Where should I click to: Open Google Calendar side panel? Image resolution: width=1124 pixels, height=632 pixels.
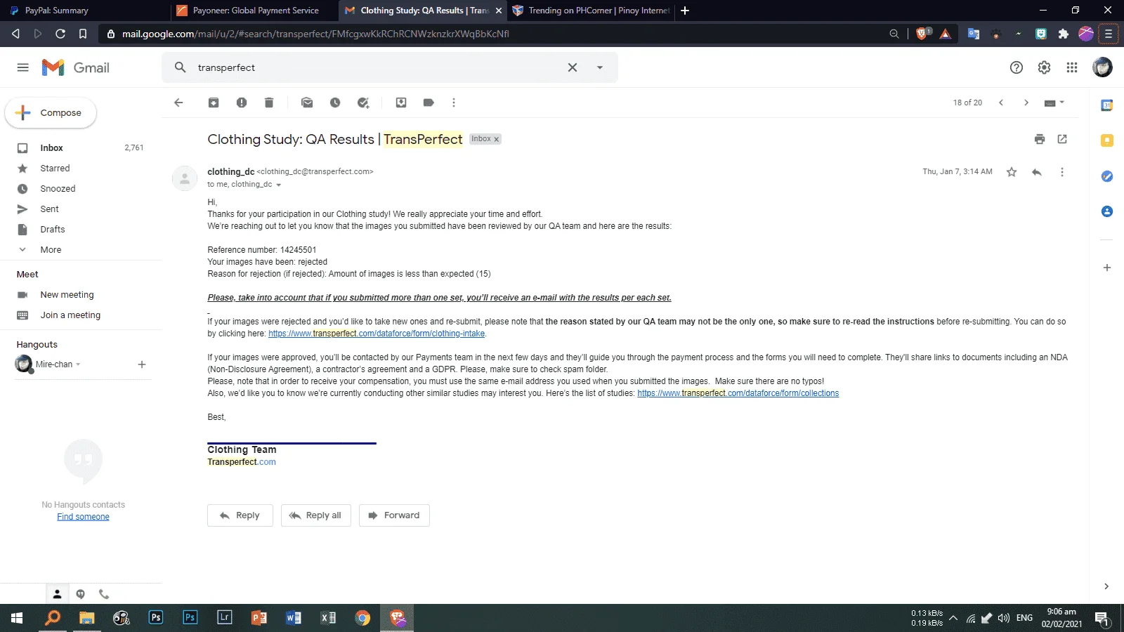click(1107, 105)
